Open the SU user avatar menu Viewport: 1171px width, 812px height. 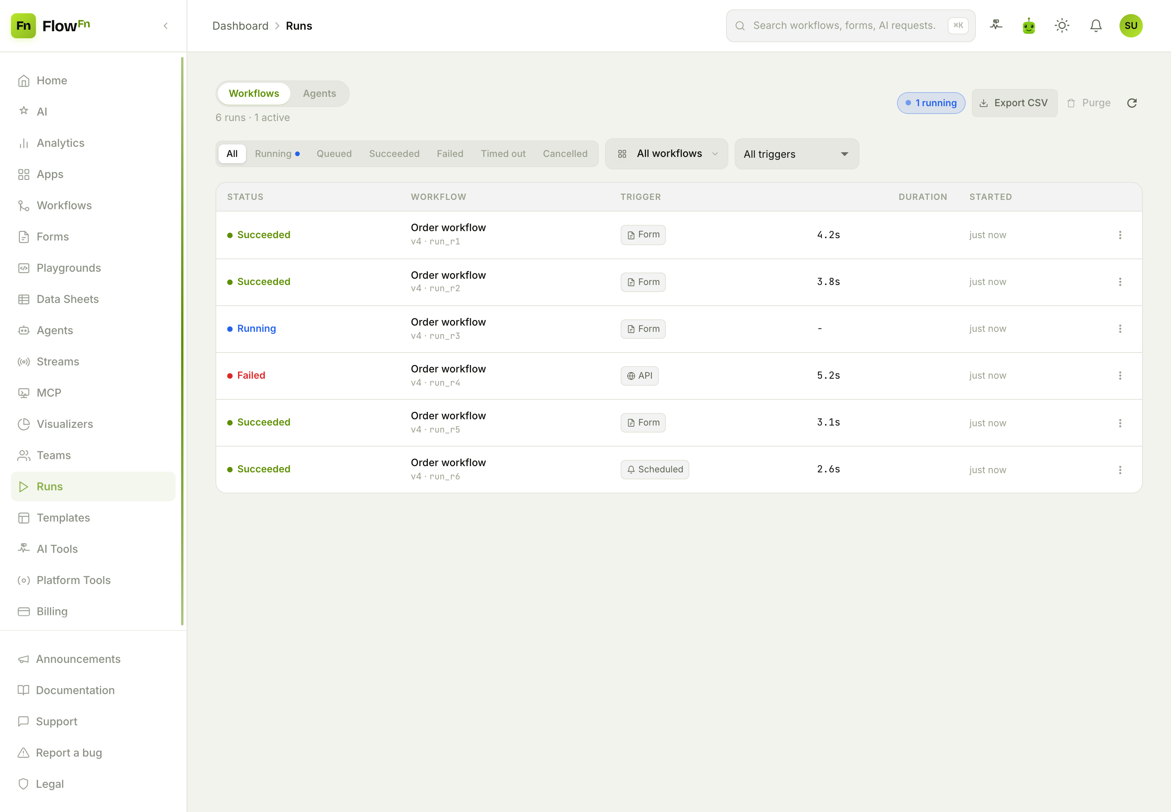click(x=1130, y=25)
